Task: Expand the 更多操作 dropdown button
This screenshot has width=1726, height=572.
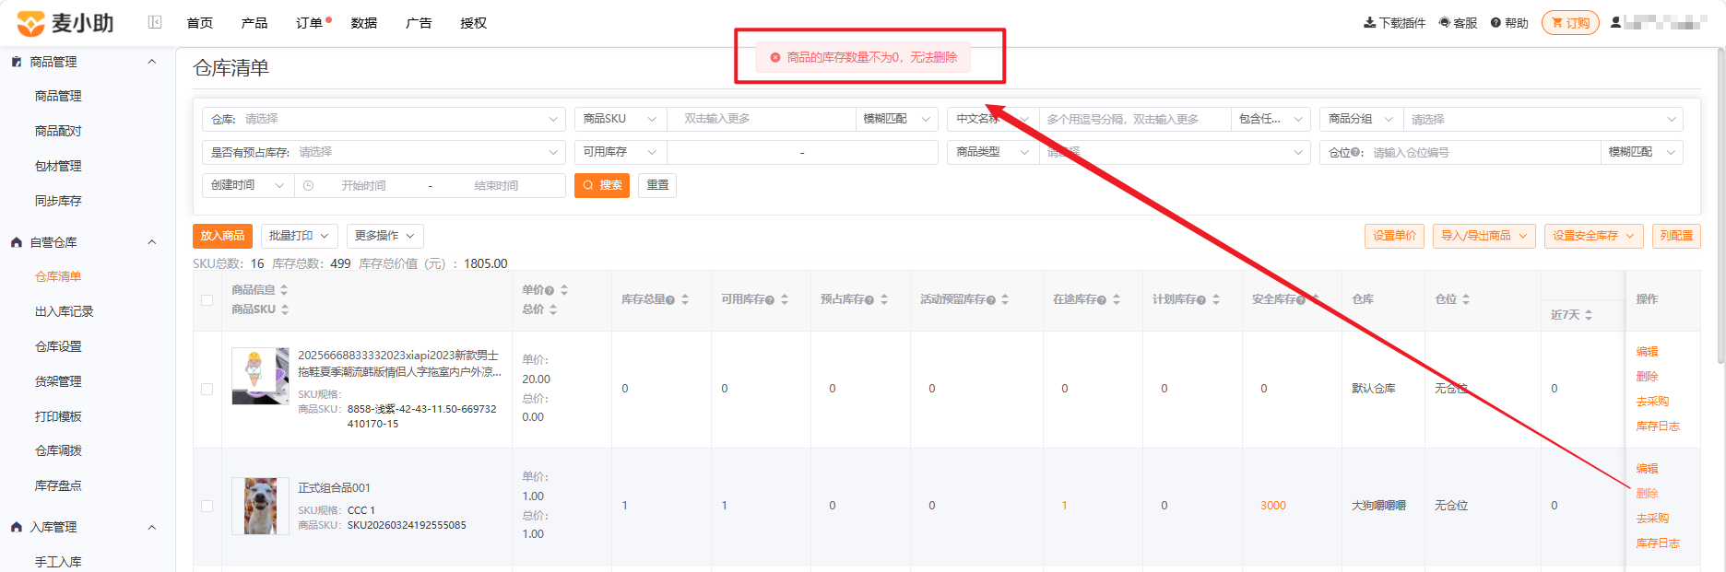Action: pos(385,236)
